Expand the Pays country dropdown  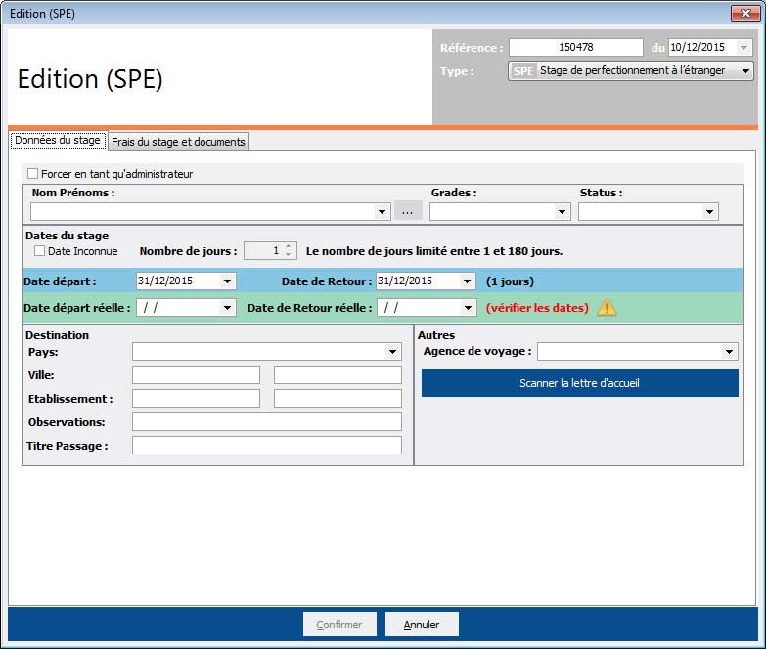click(x=392, y=352)
